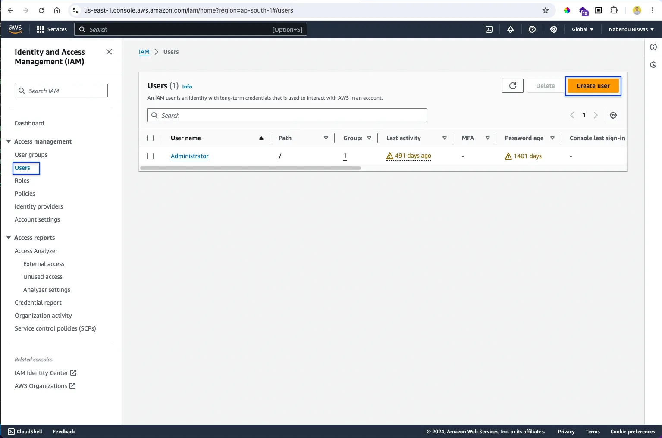Sort by Password age column
The image size is (662, 438).
(x=552, y=138)
